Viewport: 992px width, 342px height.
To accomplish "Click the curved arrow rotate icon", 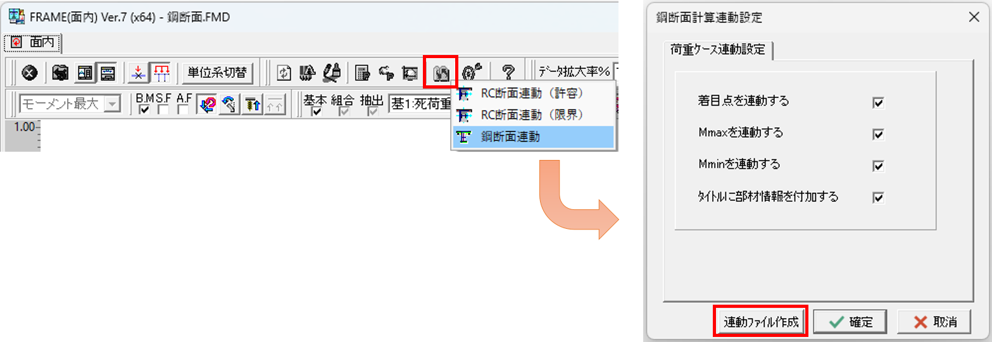I will 229,104.
